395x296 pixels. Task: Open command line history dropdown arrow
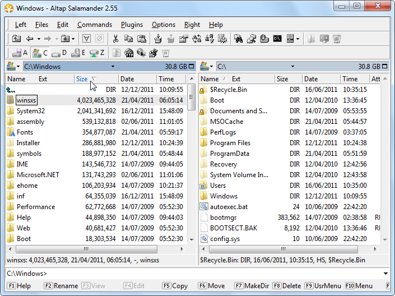(x=385, y=274)
